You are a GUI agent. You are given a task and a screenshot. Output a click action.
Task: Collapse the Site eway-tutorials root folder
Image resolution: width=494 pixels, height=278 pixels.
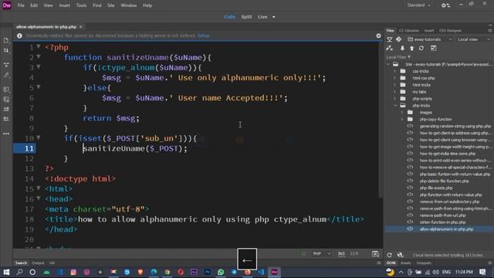(x=388, y=64)
